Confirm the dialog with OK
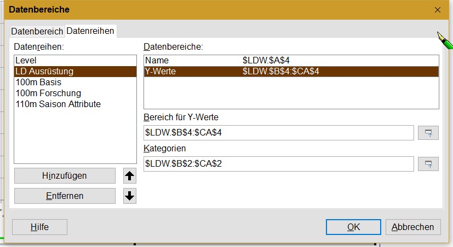Image resolution: width=453 pixels, height=247 pixels. tap(353, 227)
